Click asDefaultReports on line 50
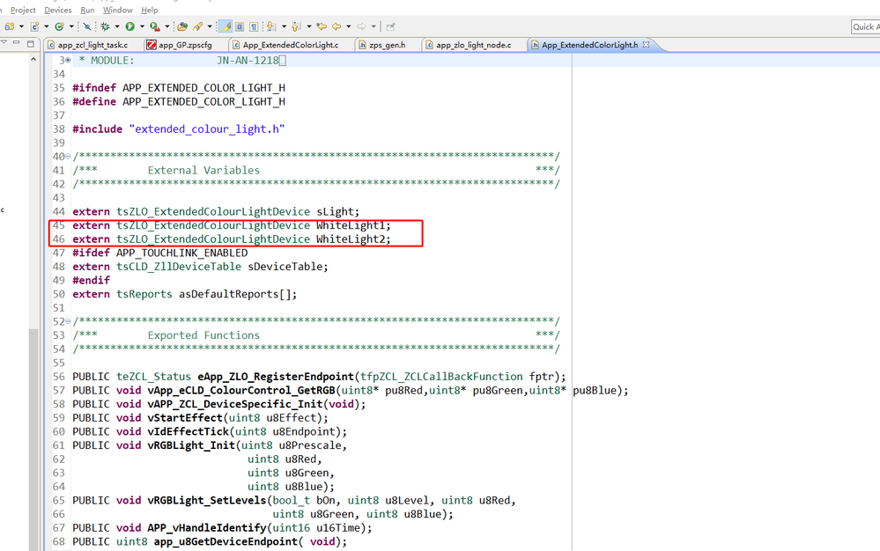Screen dimensions: 880x551 pos(229,294)
